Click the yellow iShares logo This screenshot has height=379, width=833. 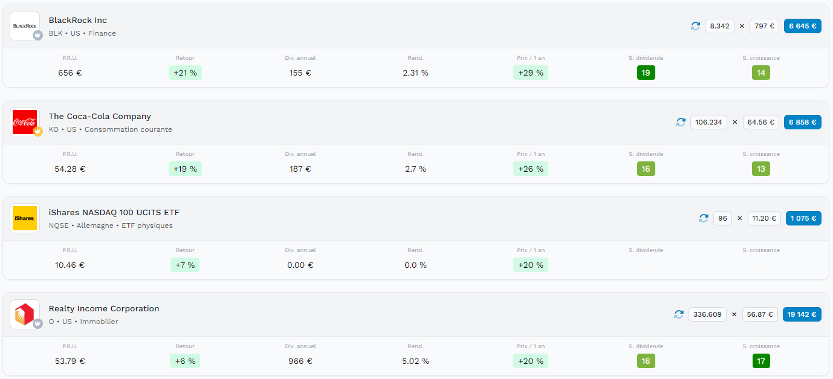[x=25, y=218]
